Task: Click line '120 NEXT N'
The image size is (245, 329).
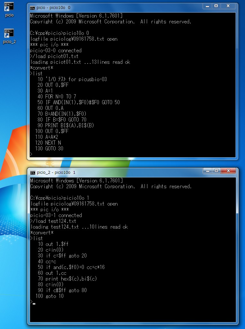Action: [48, 143]
